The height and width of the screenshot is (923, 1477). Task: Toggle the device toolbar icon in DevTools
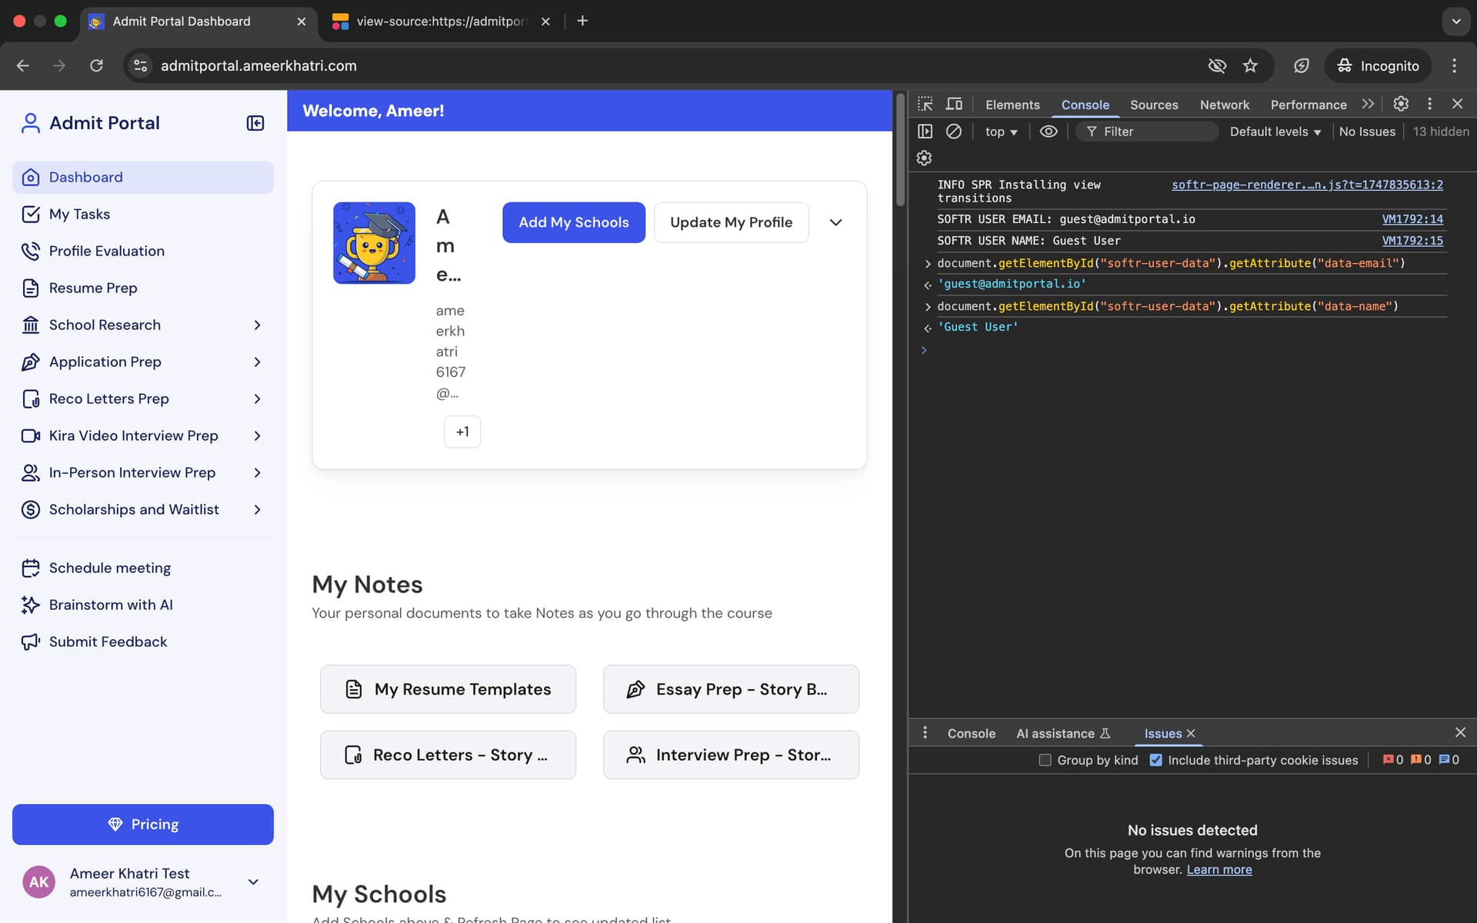tap(954, 104)
